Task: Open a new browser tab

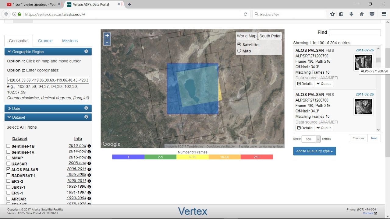Action: (129, 5)
